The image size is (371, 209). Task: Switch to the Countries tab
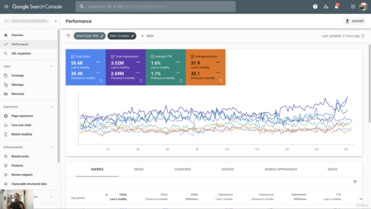pos(183,169)
